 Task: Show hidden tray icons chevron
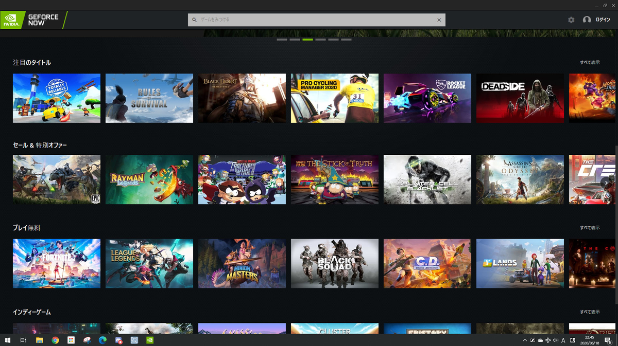525,340
